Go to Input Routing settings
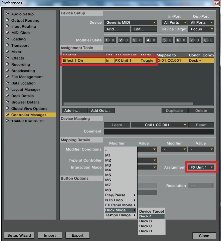 tap(23, 26)
